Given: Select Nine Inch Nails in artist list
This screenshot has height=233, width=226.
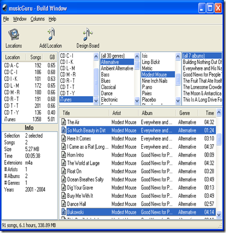Looking at the screenshot, I should pos(155,81).
